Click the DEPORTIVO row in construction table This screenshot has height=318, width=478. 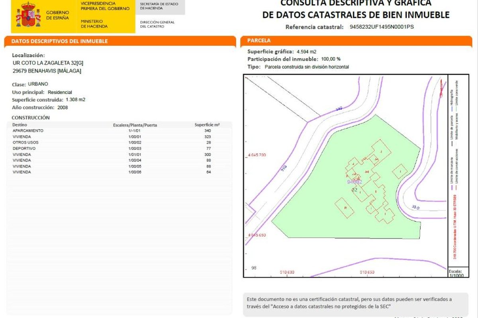[x=24, y=148]
